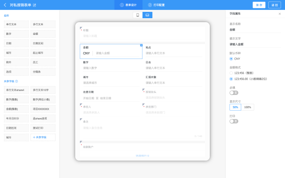This screenshot has height=178, width=285.
Task: Add a 起止城市 component
Action: [43, 53]
